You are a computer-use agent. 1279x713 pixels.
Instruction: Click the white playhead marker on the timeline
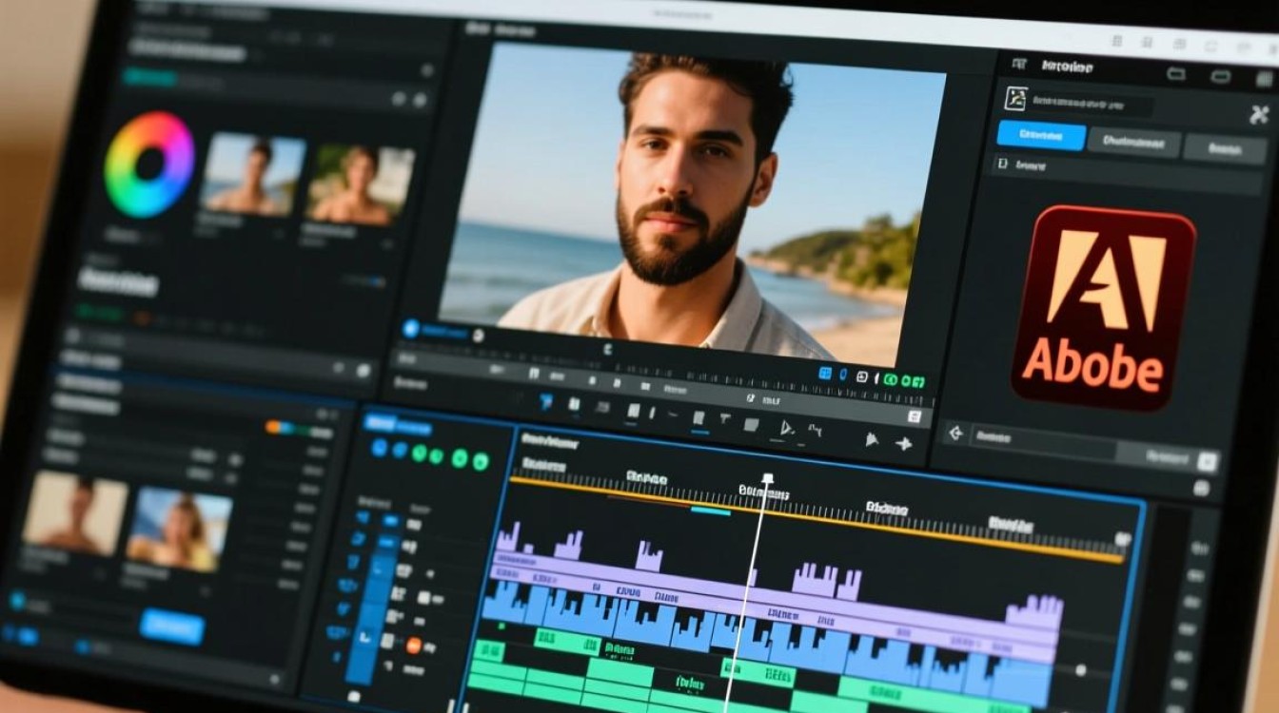(x=767, y=478)
